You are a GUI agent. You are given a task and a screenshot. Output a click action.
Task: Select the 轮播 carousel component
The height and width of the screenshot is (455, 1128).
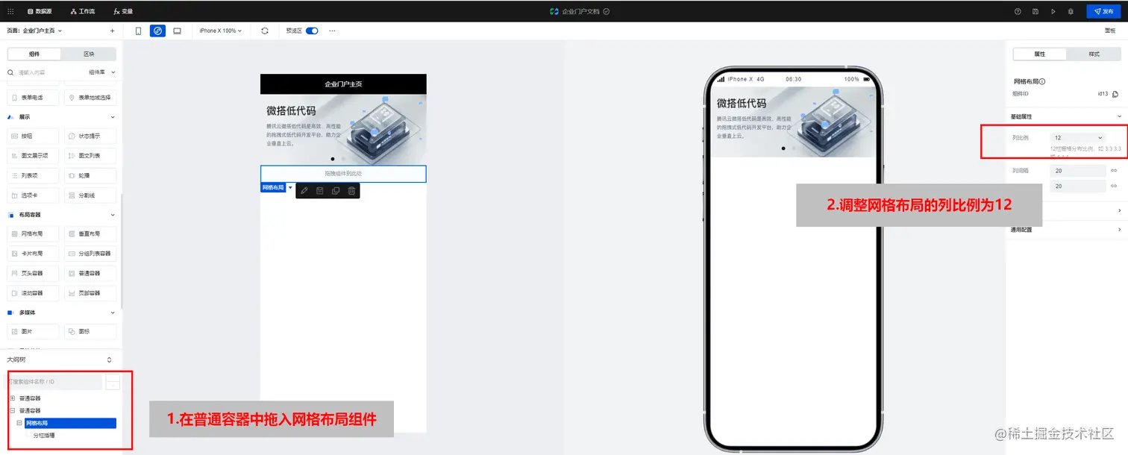click(x=90, y=176)
